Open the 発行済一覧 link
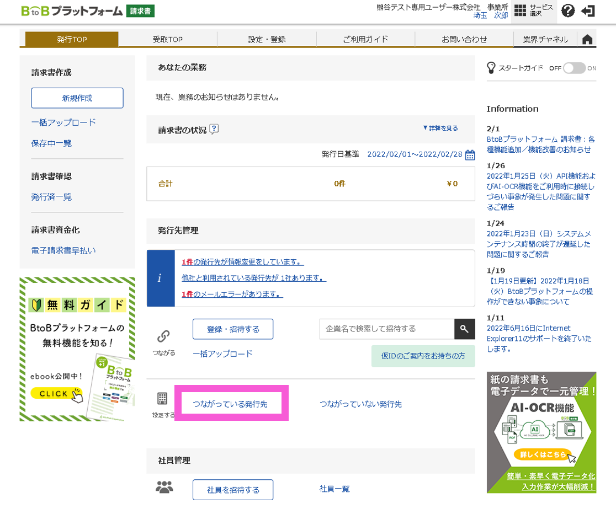The width and height of the screenshot is (616, 514). click(51, 197)
